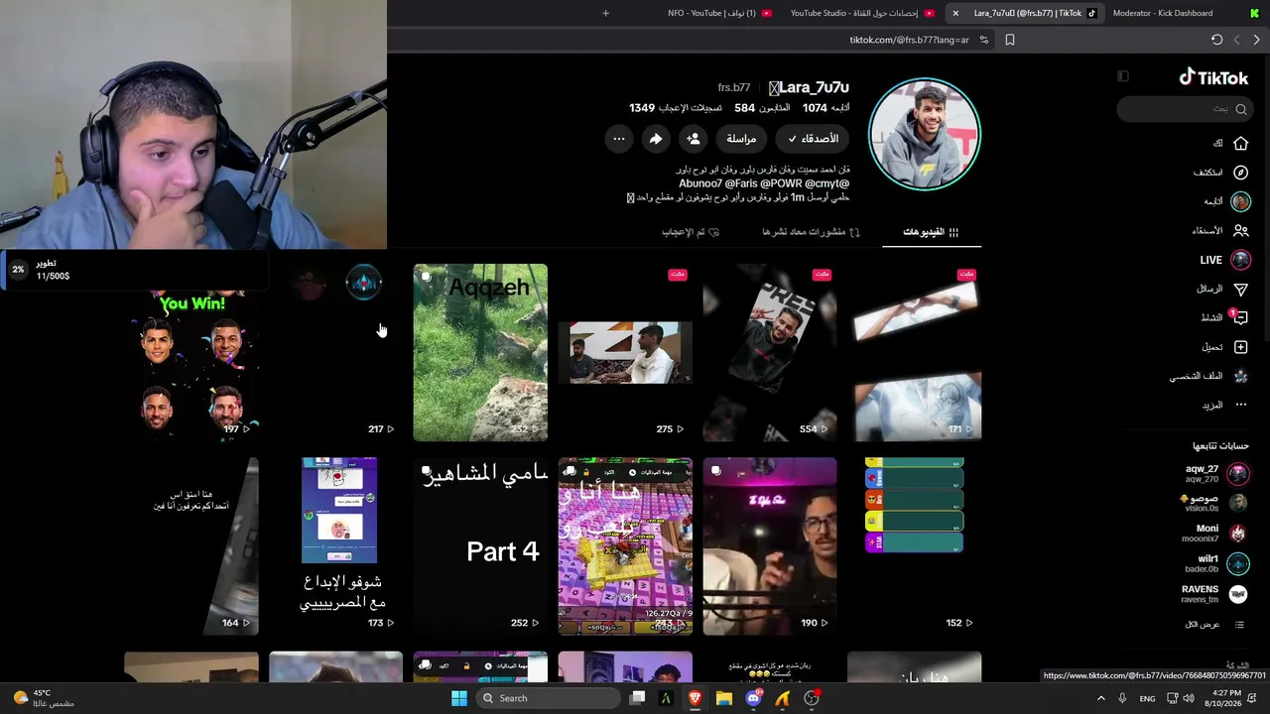
Task: Click the taskbar Search box
Action: click(x=548, y=698)
